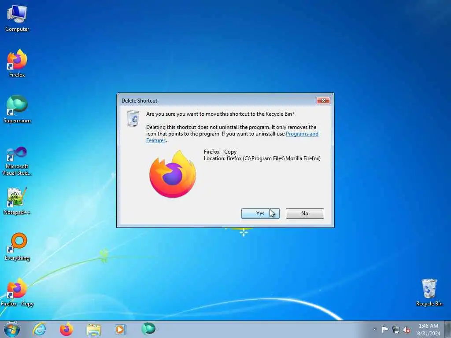Select the Supermium desktop shortcut
The width and height of the screenshot is (451, 338).
[17, 109]
